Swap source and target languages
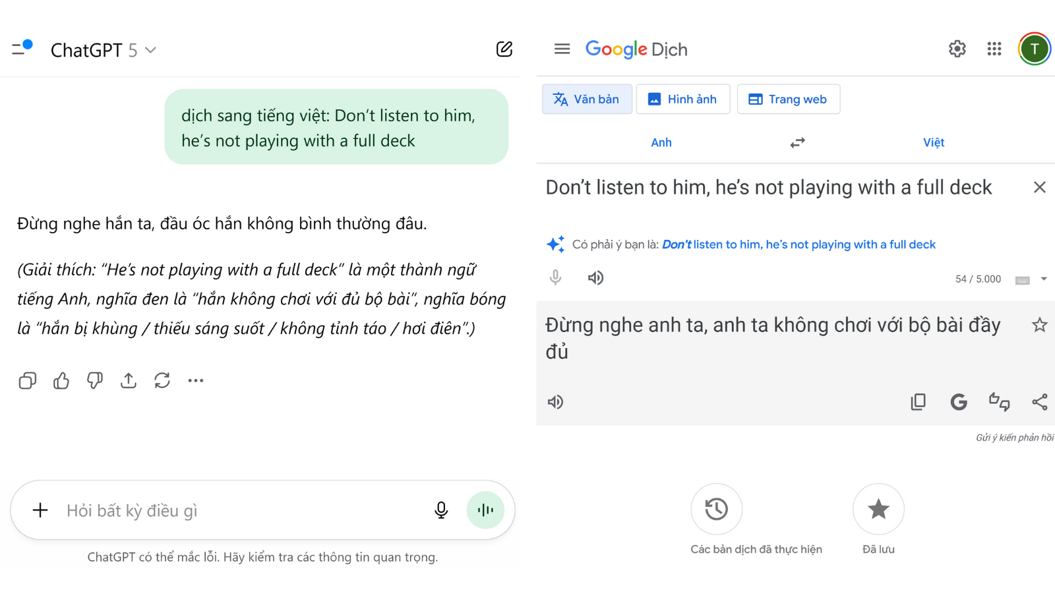 click(x=797, y=143)
